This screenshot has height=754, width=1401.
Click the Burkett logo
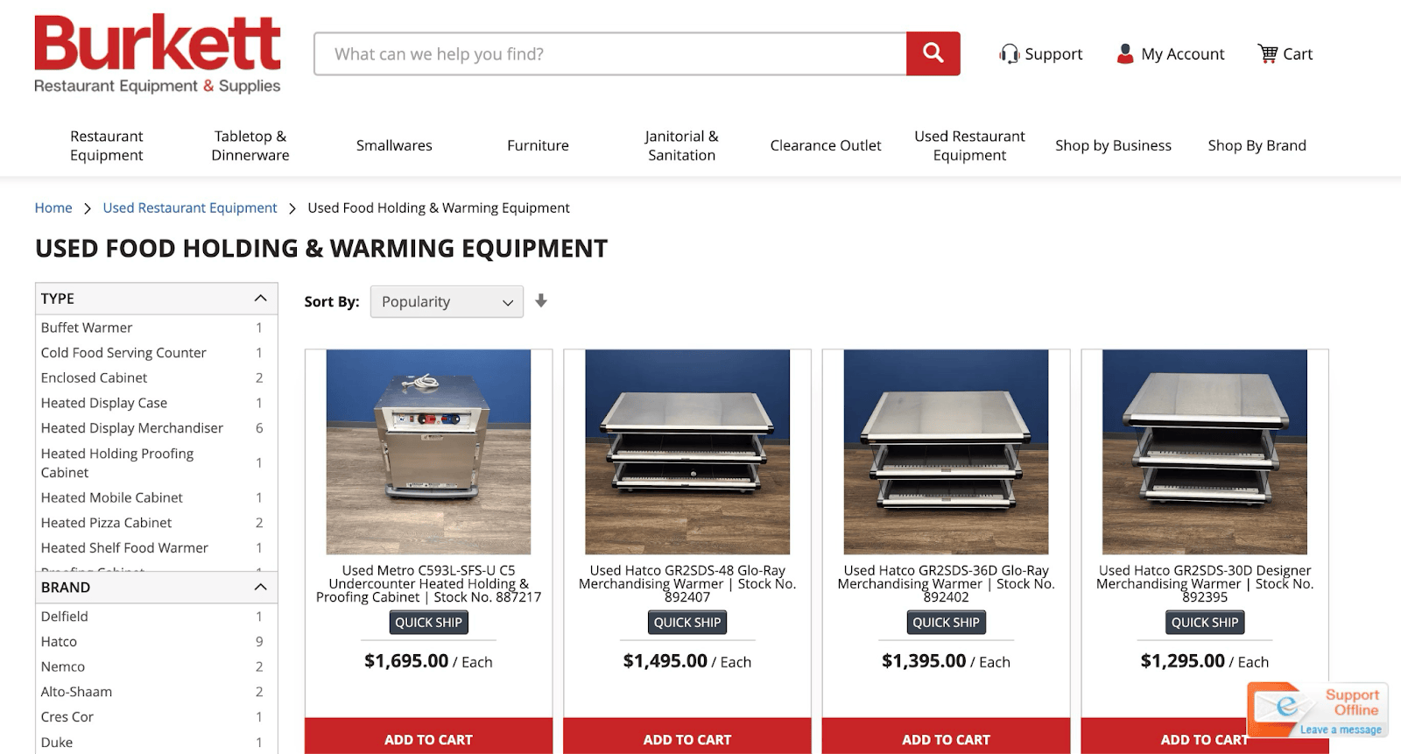coord(158,53)
